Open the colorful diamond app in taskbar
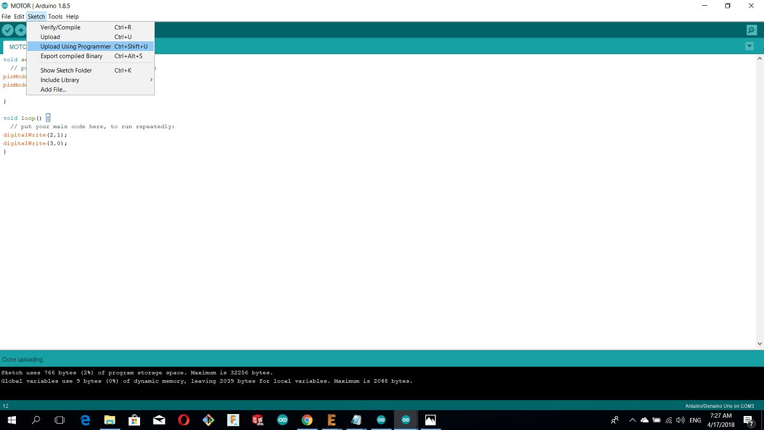 208,420
